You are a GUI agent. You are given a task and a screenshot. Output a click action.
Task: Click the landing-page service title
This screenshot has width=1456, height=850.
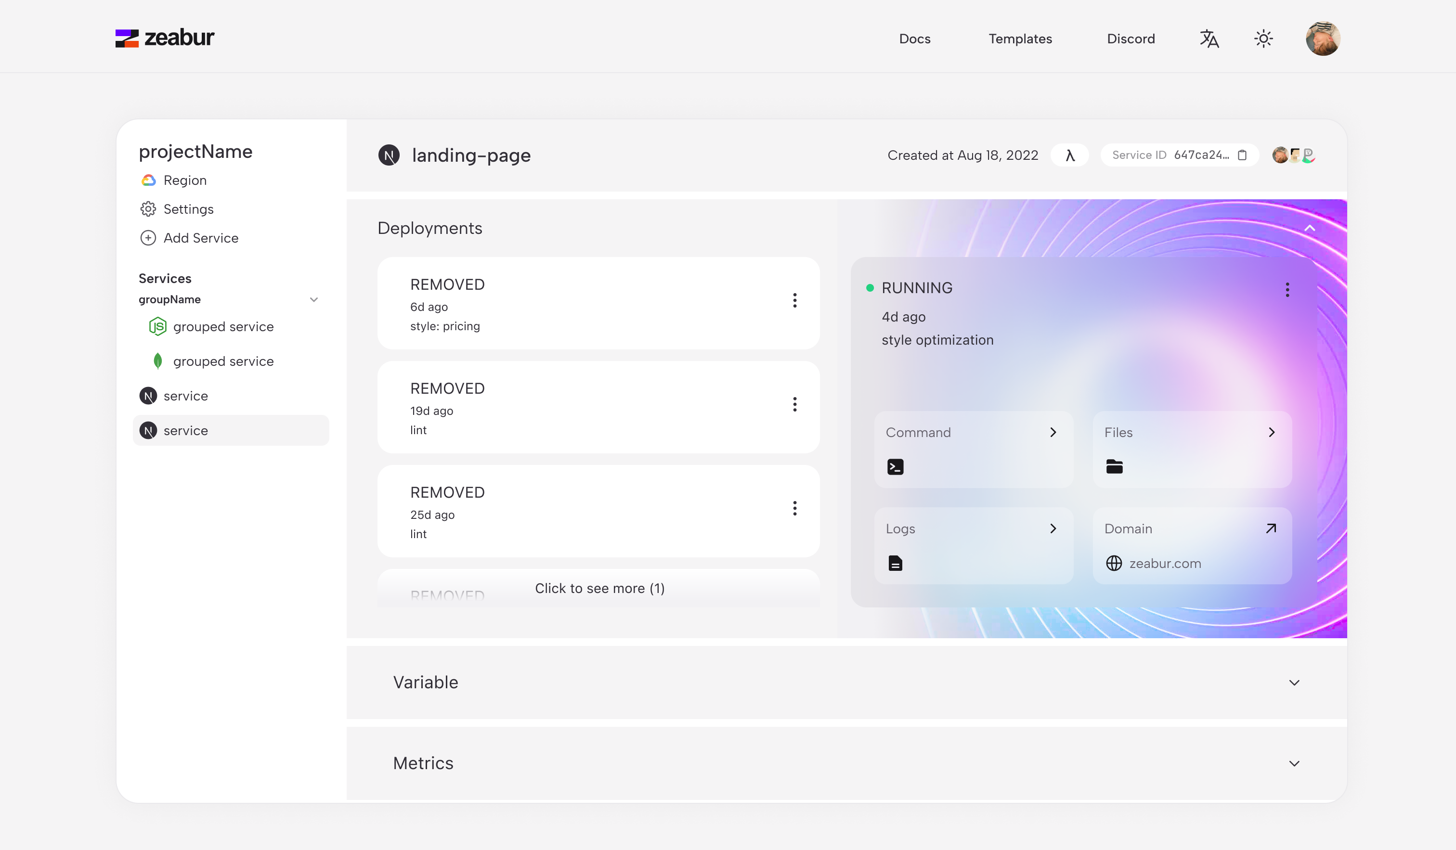pos(471,155)
